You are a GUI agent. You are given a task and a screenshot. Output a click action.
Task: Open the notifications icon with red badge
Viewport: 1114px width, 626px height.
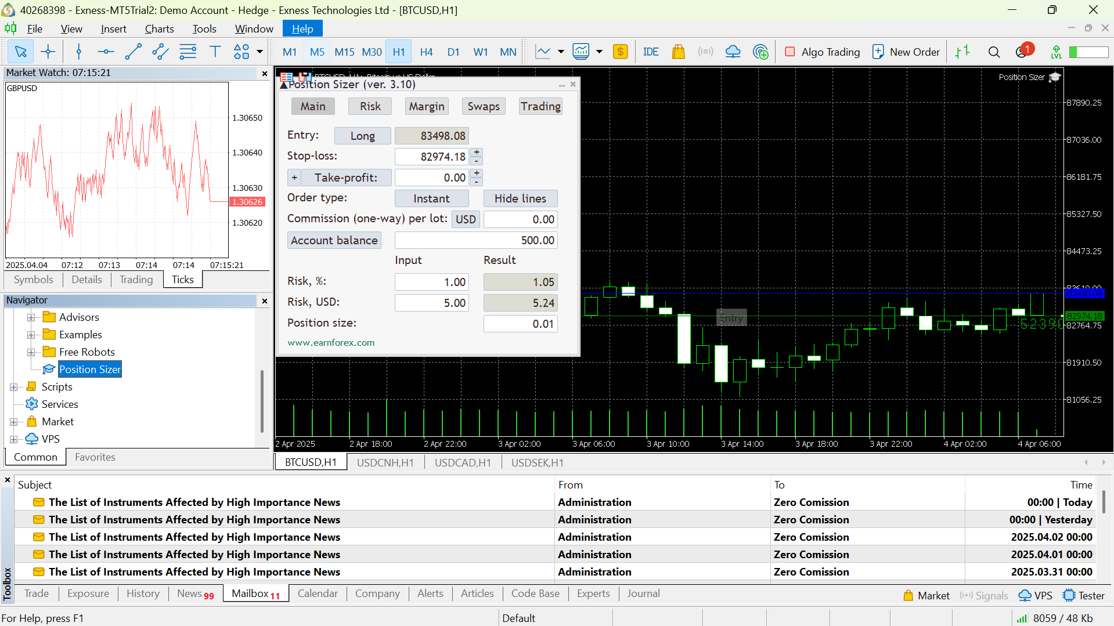pos(1024,51)
